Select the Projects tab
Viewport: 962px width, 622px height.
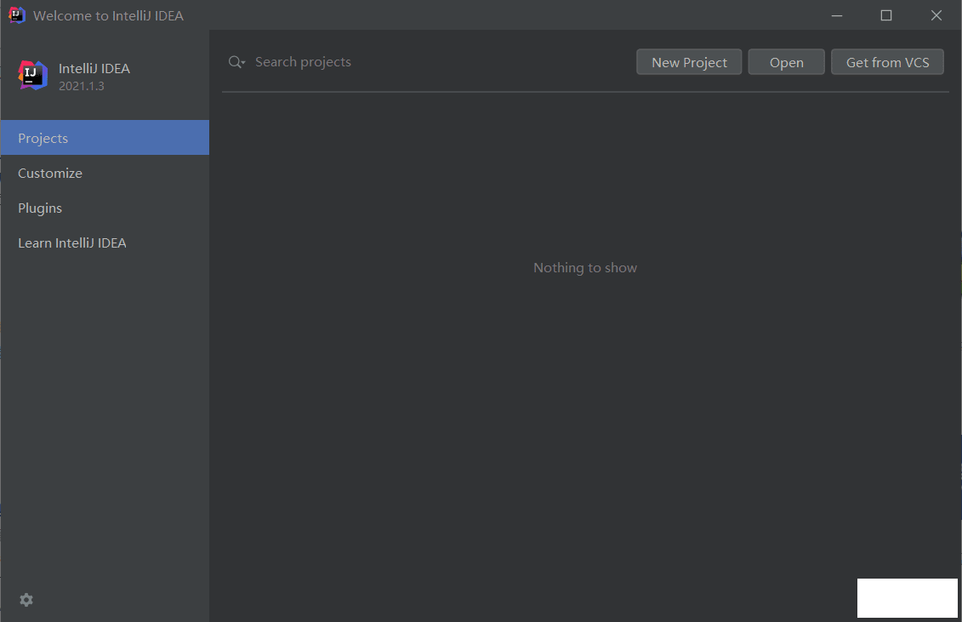43,138
